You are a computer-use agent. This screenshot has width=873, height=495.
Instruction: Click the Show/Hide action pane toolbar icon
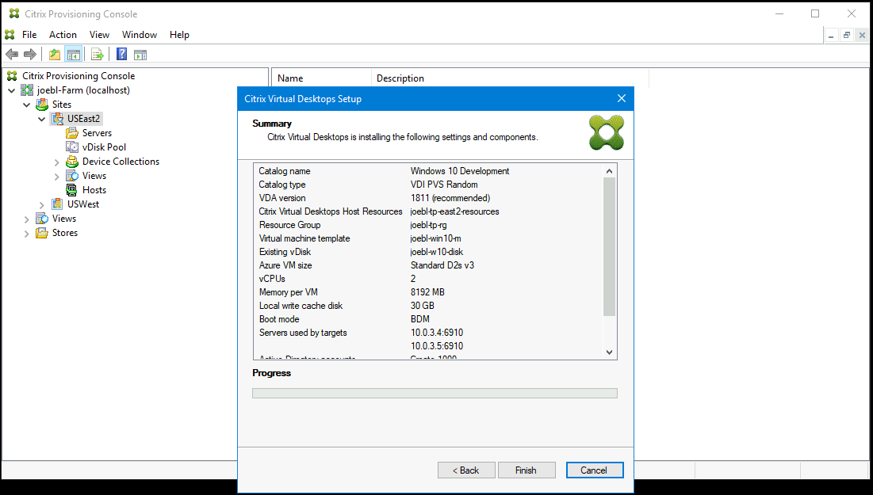point(140,54)
